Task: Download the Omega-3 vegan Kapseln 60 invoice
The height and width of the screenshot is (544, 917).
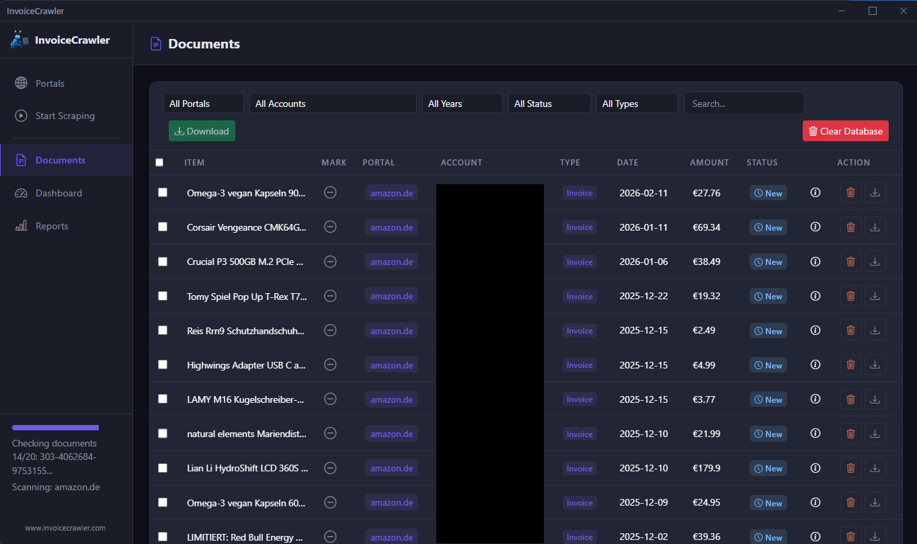Action: pyautogui.click(x=875, y=502)
